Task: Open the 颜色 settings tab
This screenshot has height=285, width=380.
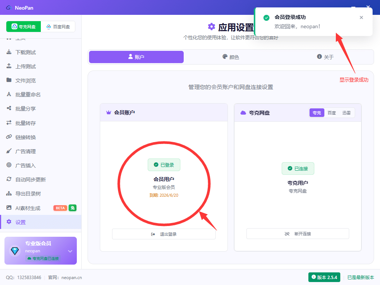Action: coord(230,57)
